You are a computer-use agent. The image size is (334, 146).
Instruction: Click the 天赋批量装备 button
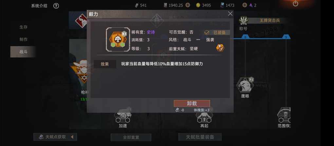[x=200, y=137]
